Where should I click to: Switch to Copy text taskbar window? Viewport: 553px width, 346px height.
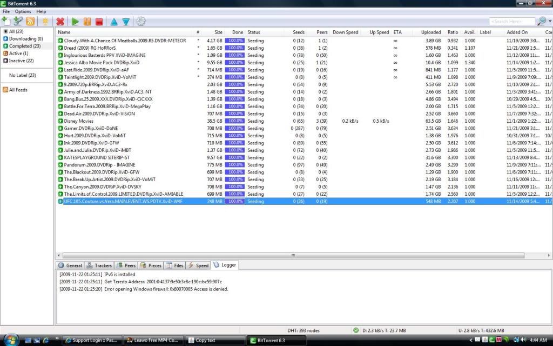[x=214, y=341]
